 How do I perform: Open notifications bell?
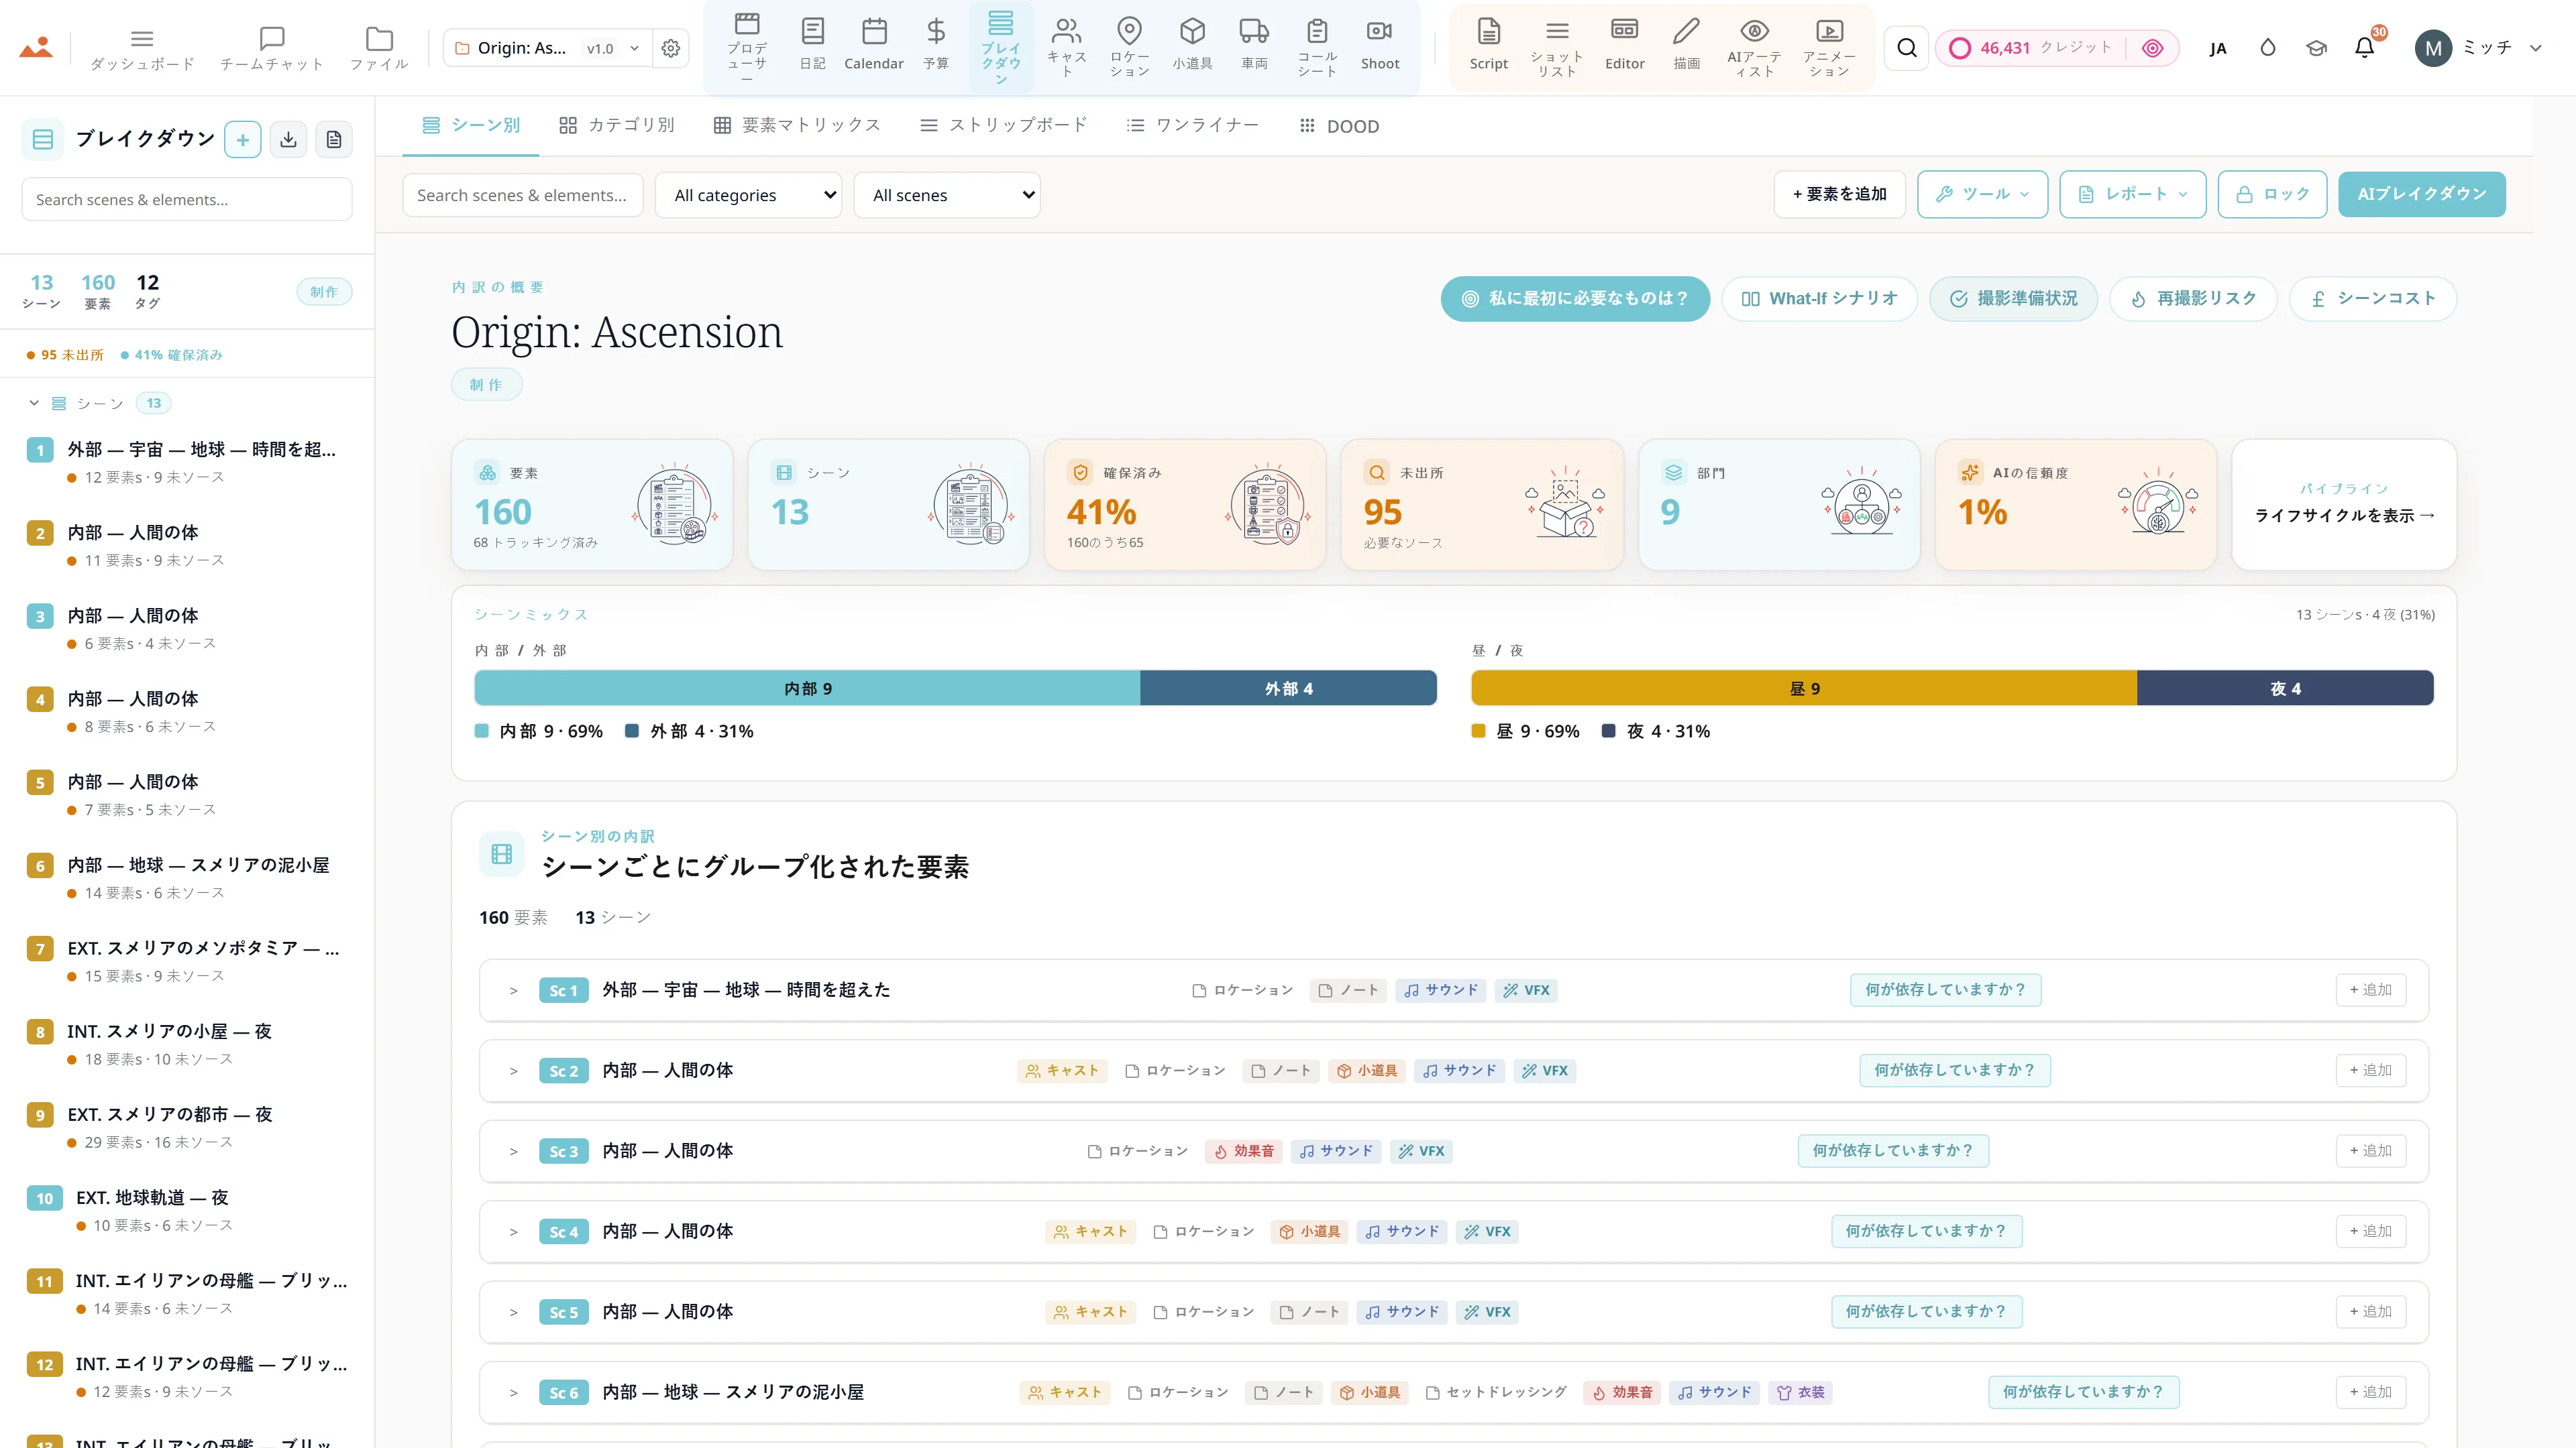[x=2365, y=47]
